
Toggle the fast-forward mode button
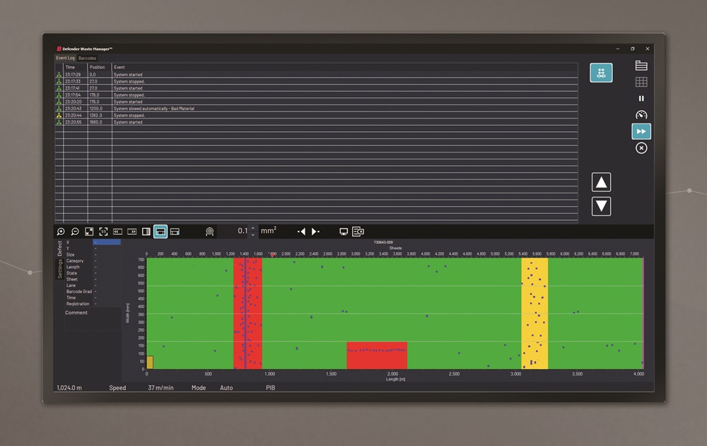641,131
